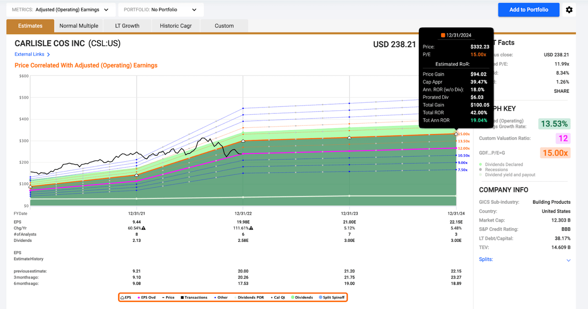The height and width of the screenshot is (309, 588).
Task: Open the Portfolio dropdown
Action: (x=161, y=10)
